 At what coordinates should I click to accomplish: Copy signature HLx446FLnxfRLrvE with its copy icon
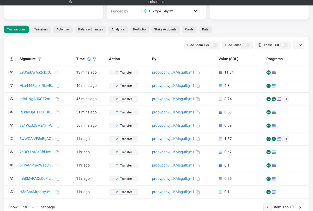[58, 86]
